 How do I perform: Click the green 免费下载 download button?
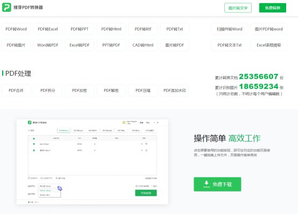coord(217,185)
